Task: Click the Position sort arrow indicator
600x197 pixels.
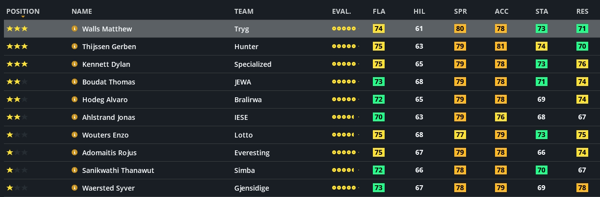Action: 23,17
